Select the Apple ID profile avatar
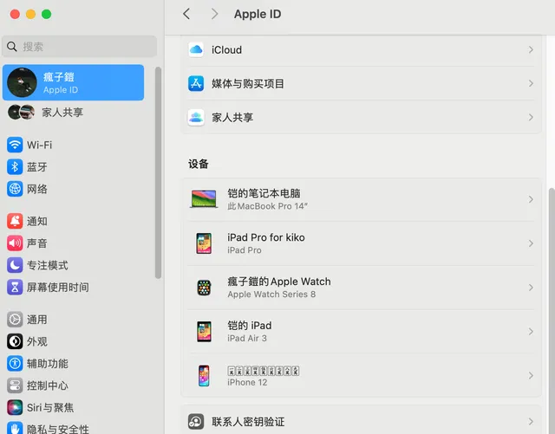The height and width of the screenshot is (434, 555). [x=22, y=82]
